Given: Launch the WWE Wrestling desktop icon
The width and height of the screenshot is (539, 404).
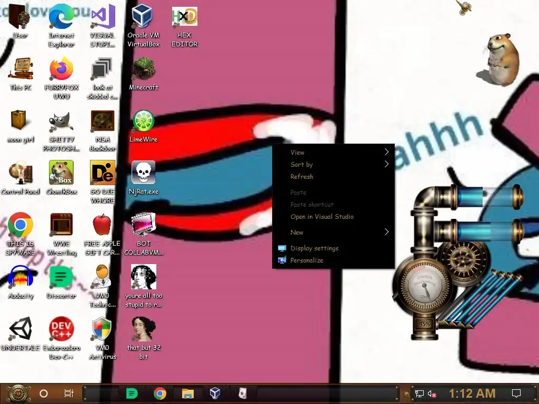Looking at the screenshot, I should 62,234.
